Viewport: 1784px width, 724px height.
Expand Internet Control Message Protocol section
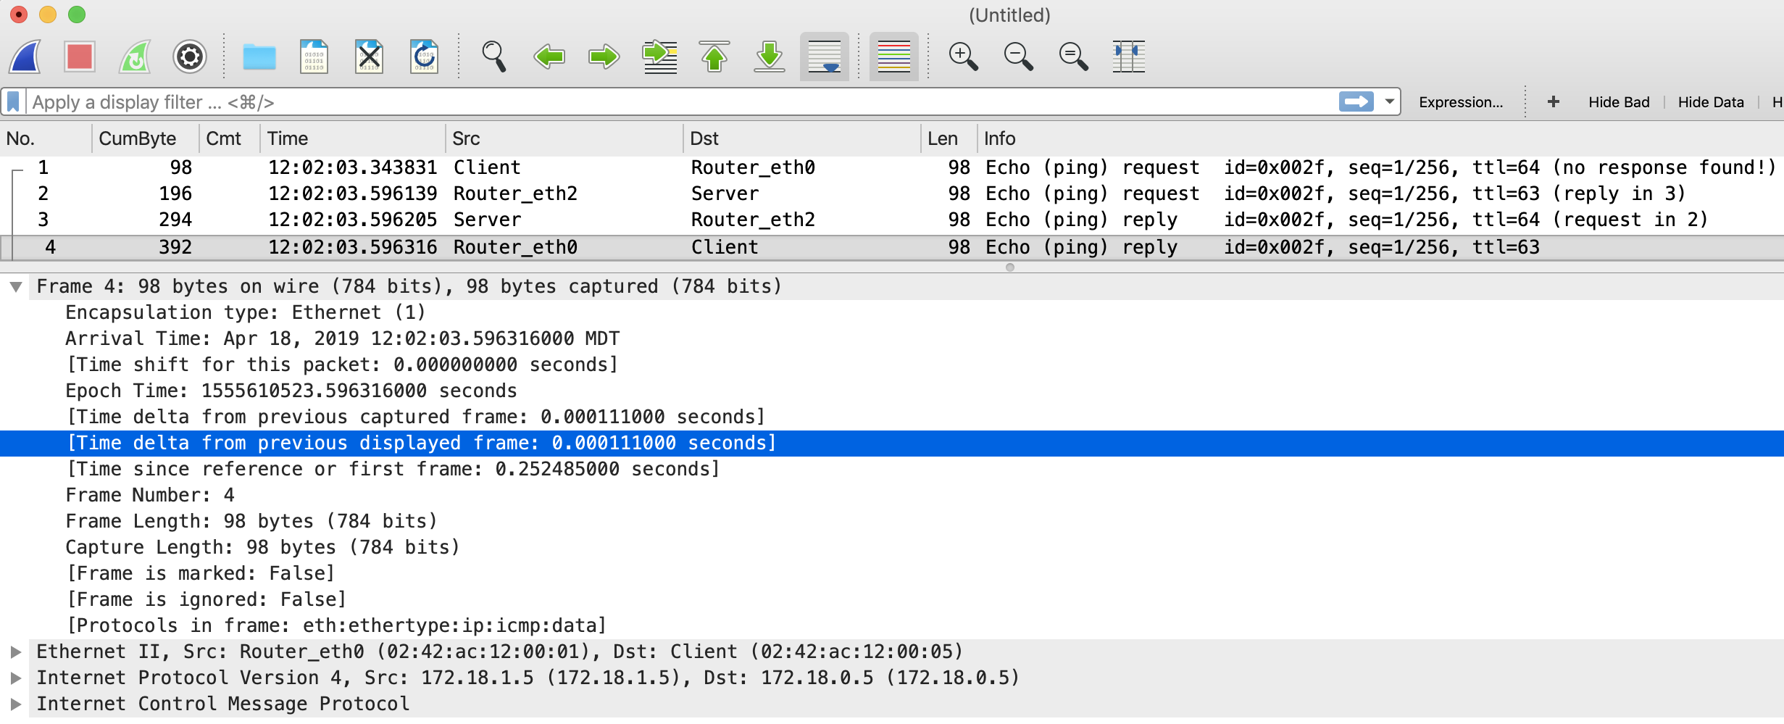click(15, 704)
